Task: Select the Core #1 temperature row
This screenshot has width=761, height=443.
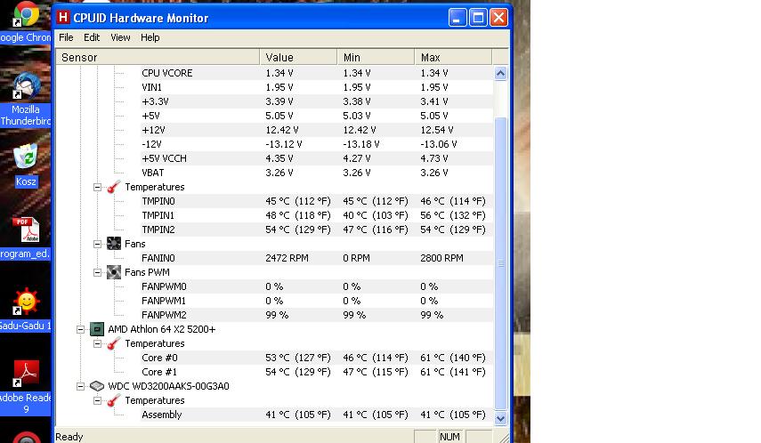Action: 317,372
